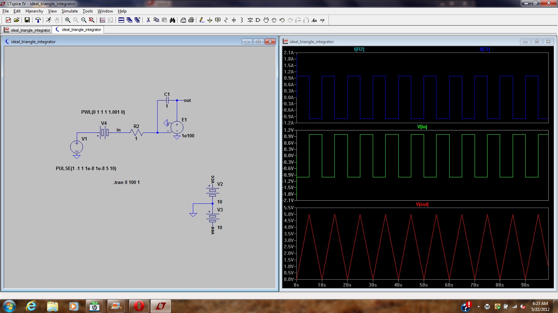The image size is (558, 313).
Task: Select the Draw Wire pencil tool
Action: coord(202,20)
